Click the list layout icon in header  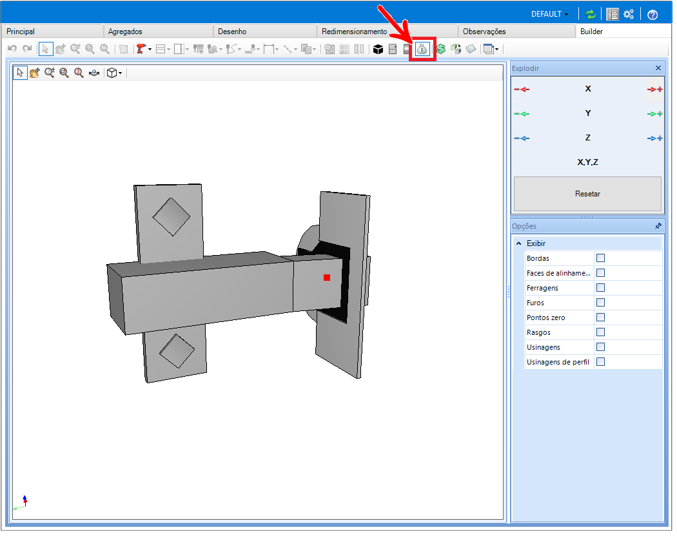613,14
